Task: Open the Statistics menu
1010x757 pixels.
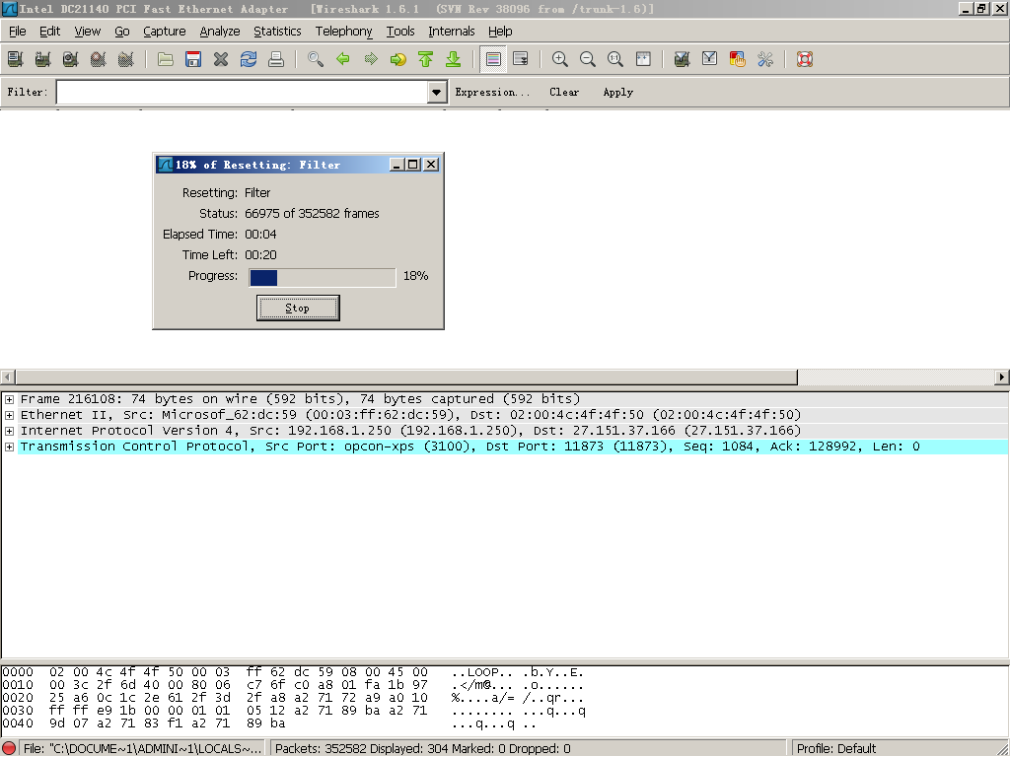Action: pos(277,31)
